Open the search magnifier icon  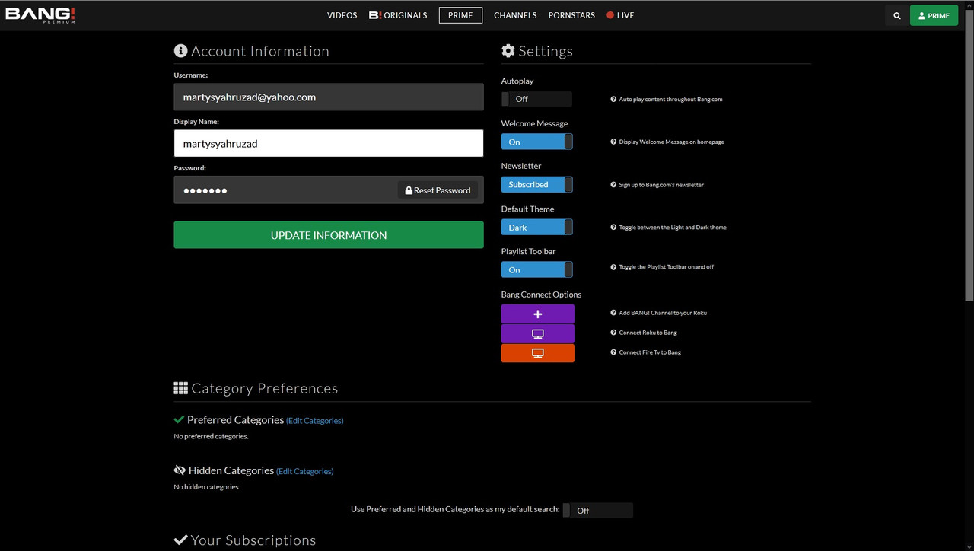point(897,15)
